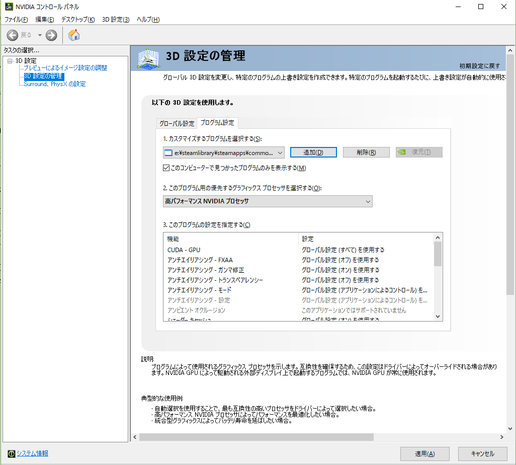Click the 3D settings header cube icon
516x465 pixels.
pyautogui.click(x=148, y=59)
